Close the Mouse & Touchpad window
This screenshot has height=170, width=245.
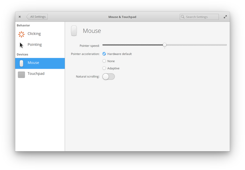(x=20, y=17)
